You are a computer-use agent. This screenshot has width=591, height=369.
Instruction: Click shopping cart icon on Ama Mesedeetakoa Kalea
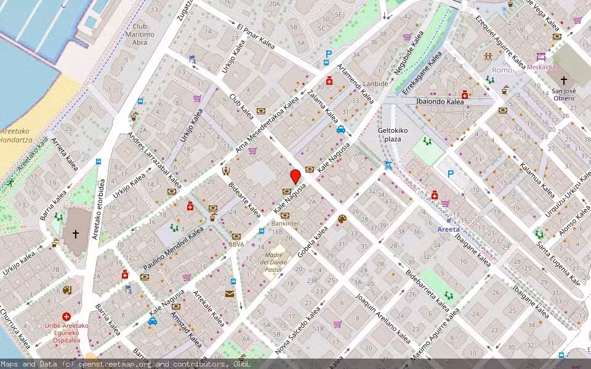click(252, 151)
